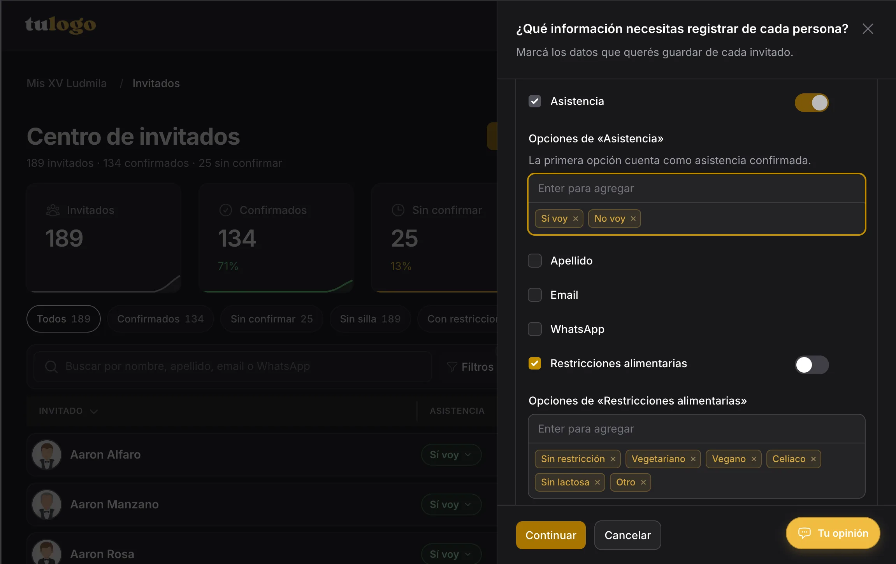The height and width of the screenshot is (564, 896).
Task: Check the Email checkbox
Action: 535,295
